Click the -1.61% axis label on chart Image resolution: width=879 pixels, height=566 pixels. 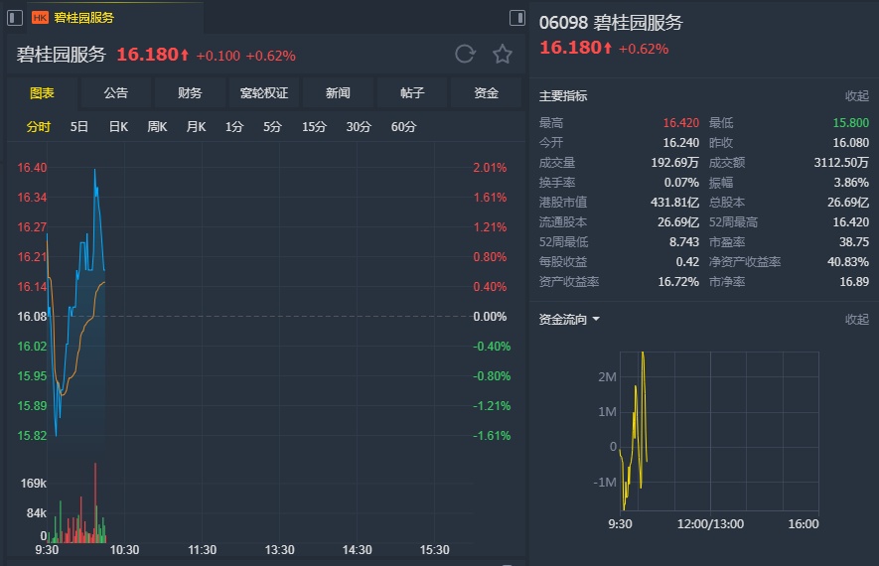pos(491,436)
